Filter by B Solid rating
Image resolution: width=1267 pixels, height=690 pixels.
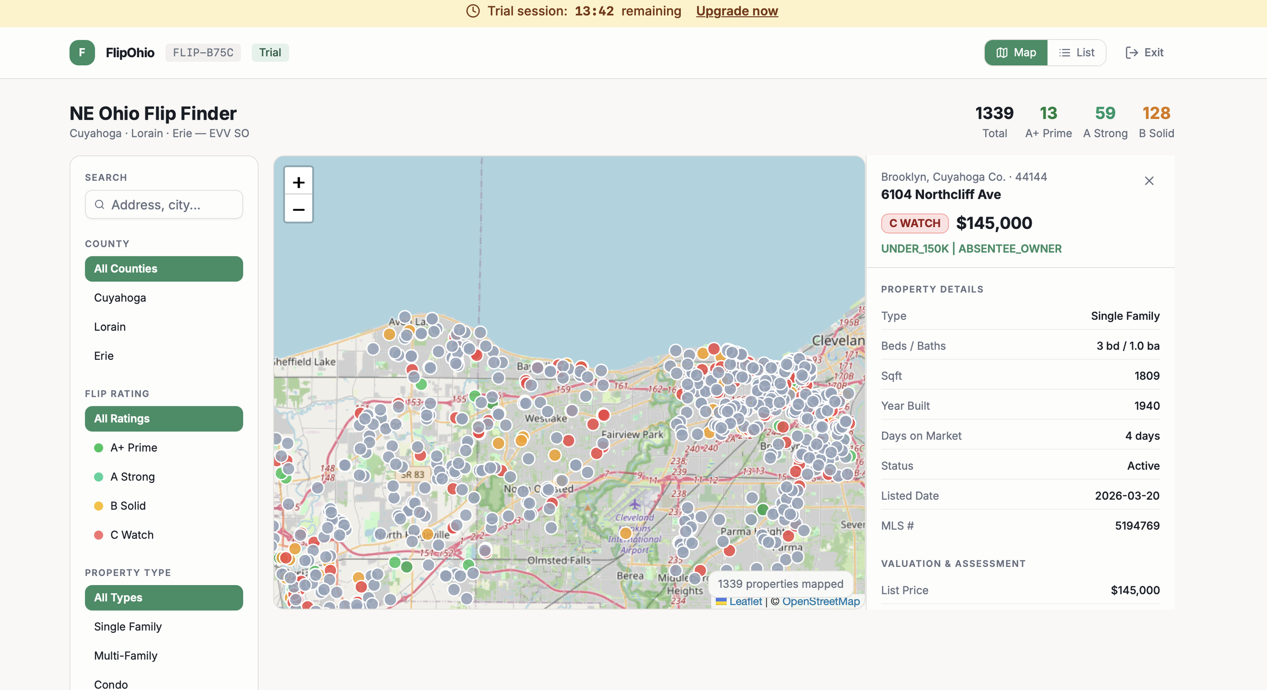tap(128, 506)
